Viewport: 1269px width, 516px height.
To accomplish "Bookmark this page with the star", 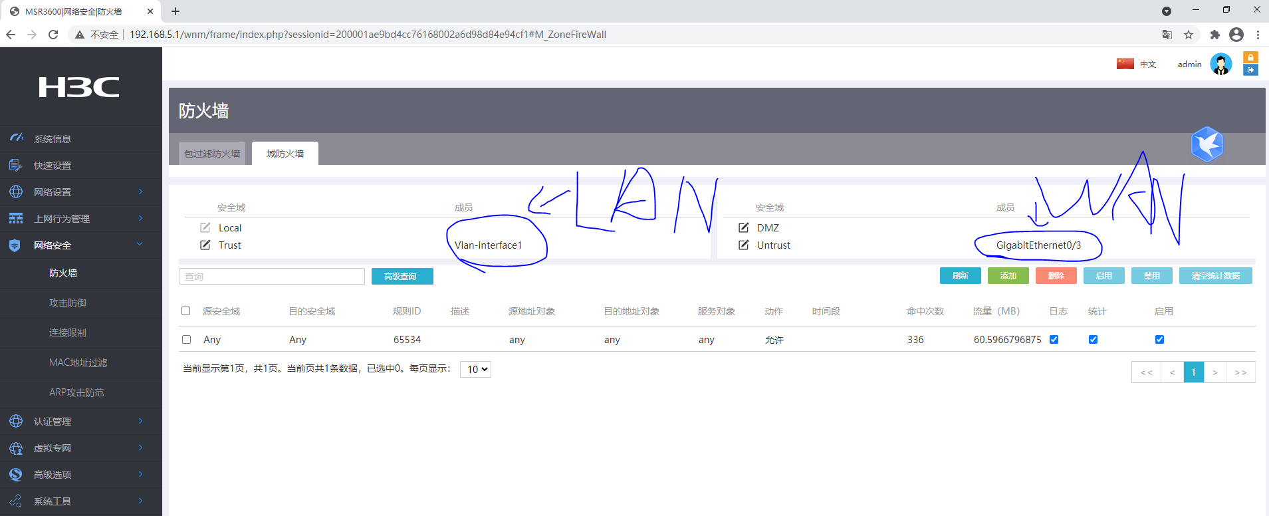I will (1189, 35).
